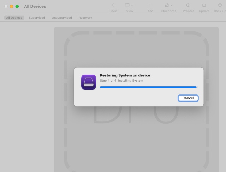Screen dimensions: 226x172
Task: Select the DFU device placeholder
Action: [136, 99]
